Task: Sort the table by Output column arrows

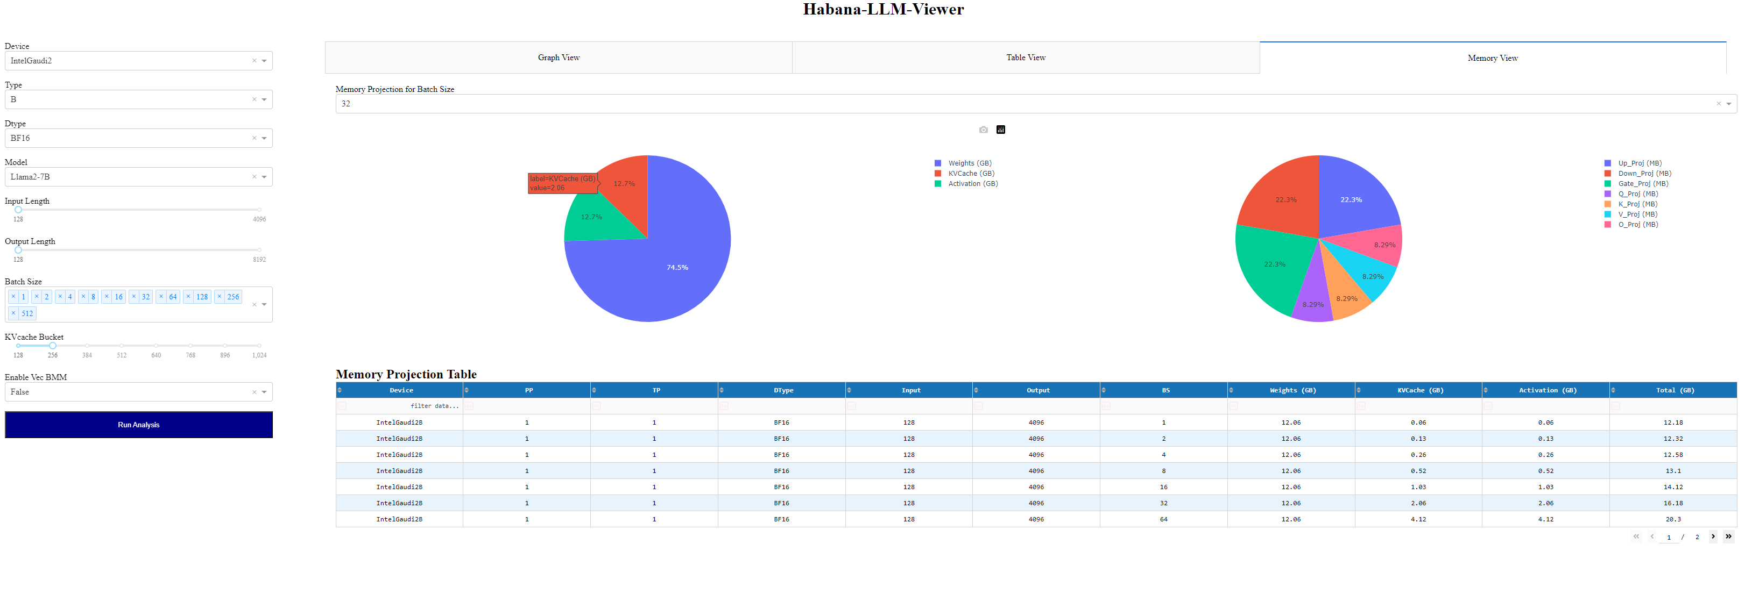Action: [976, 390]
